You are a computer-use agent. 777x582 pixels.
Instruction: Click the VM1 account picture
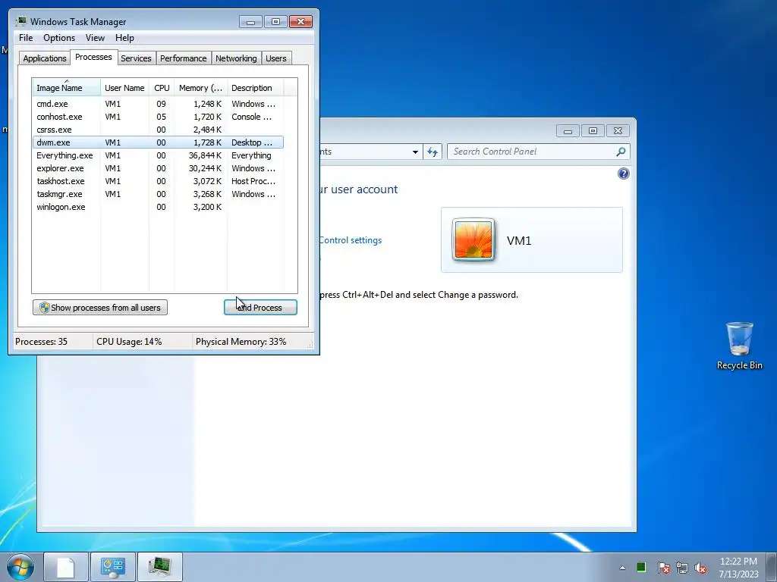pyautogui.click(x=473, y=239)
